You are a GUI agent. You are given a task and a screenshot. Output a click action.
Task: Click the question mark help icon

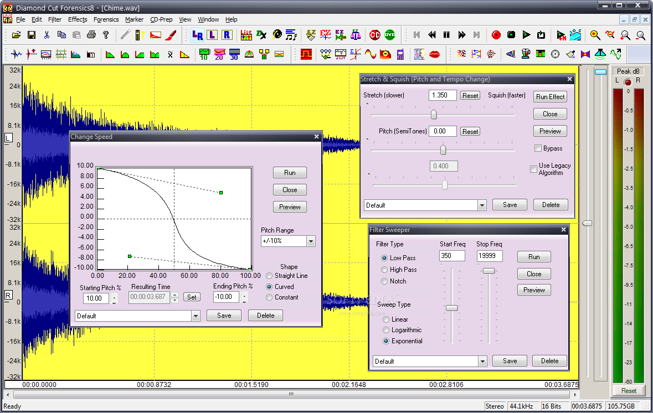106,35
